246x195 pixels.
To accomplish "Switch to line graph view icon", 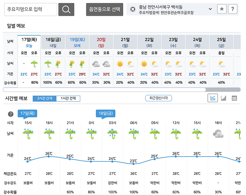I will [x=213, y=98].
